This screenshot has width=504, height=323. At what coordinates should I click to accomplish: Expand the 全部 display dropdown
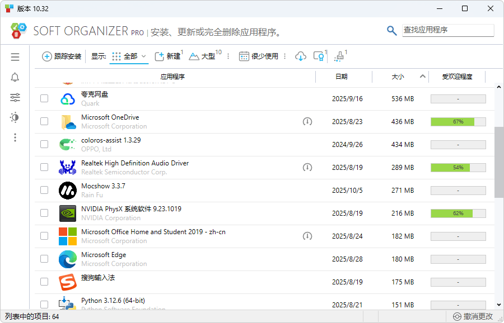tap(129, 56)
